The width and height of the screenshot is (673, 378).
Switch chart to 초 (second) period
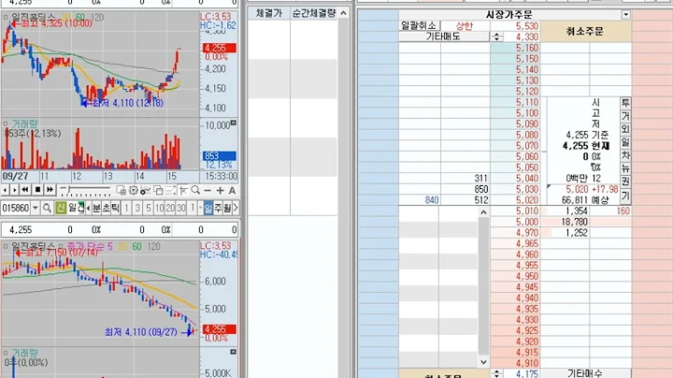pyautogui.click(x=106, y=209)
